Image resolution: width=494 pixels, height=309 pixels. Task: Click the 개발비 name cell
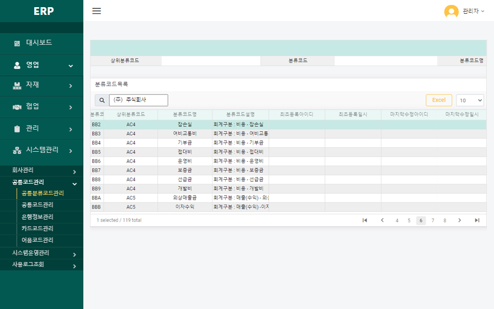point(184,188)
